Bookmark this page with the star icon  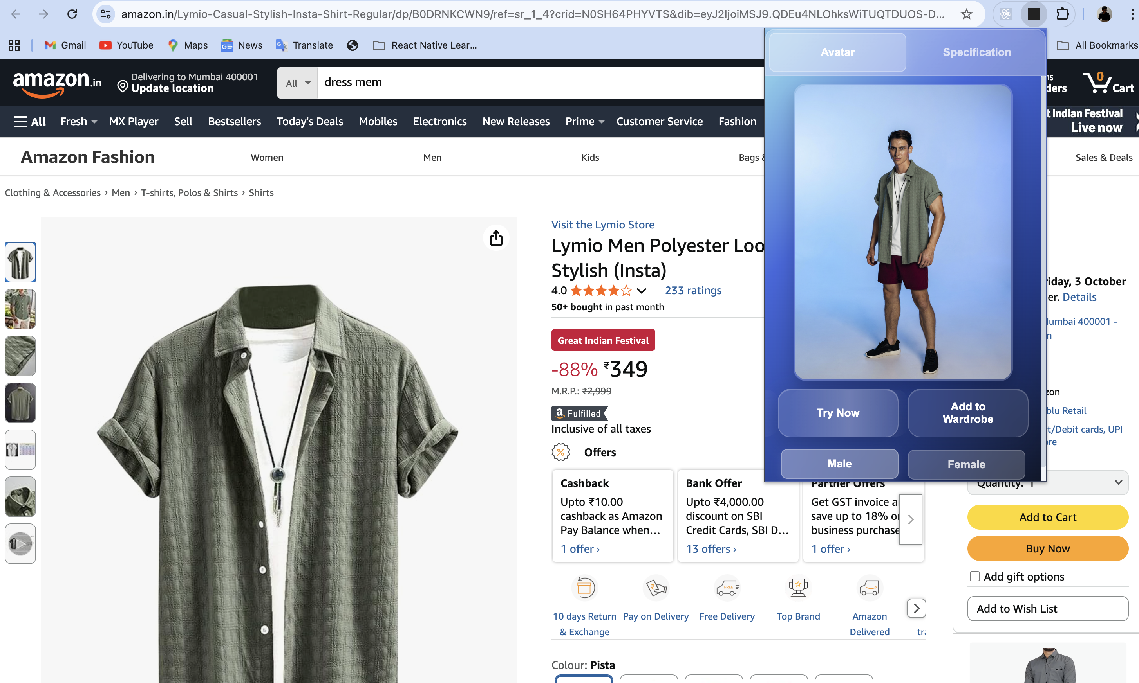(x=966, y=14)
